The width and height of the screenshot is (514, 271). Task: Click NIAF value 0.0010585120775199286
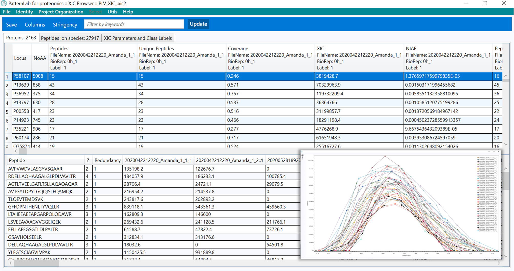coord(431,102)
